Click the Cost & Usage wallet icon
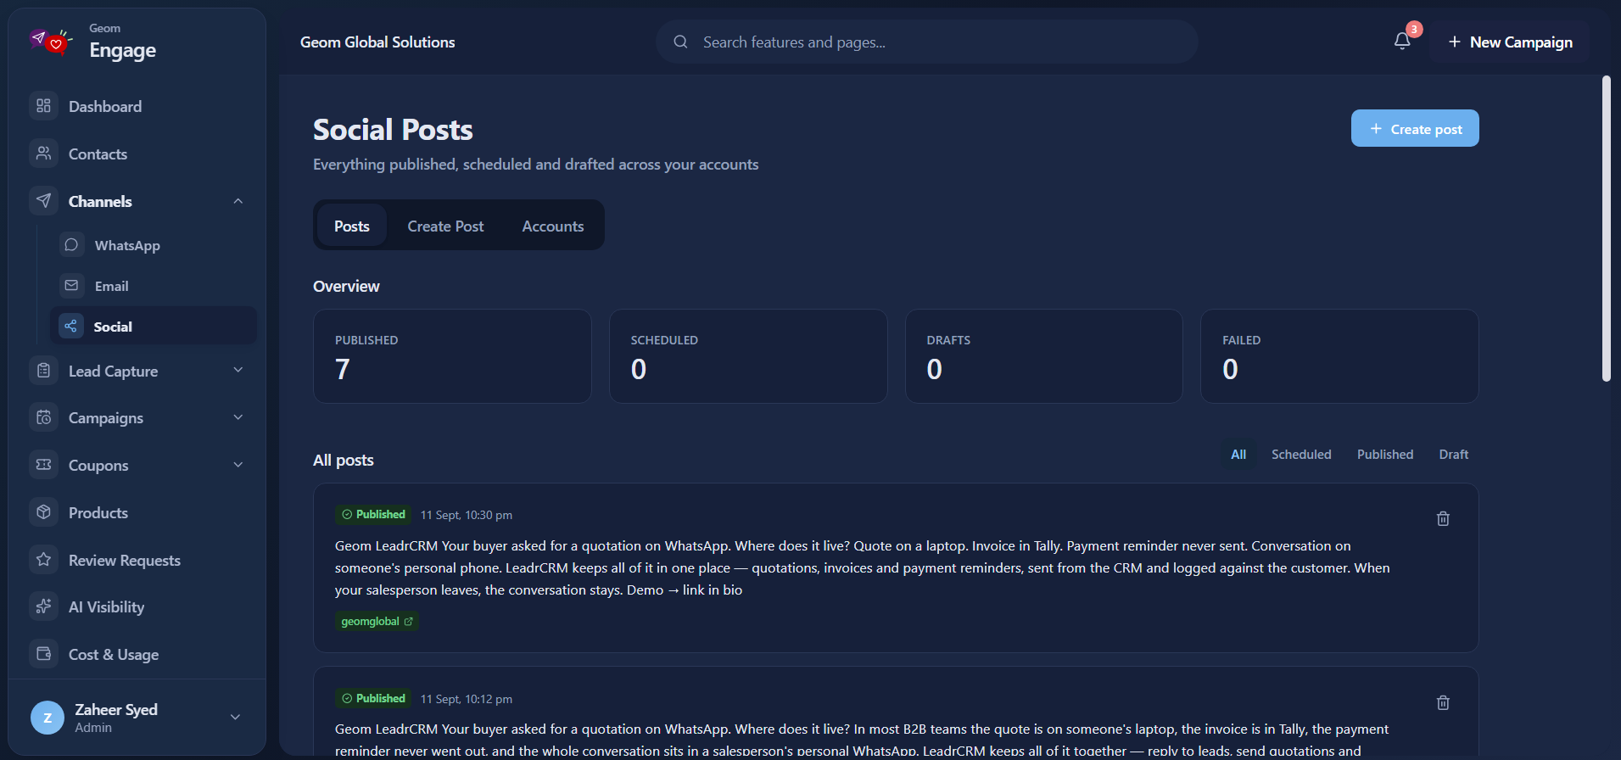Viewport: 1621px width, 760px height. pyautogui.click(x=43, y=654)
